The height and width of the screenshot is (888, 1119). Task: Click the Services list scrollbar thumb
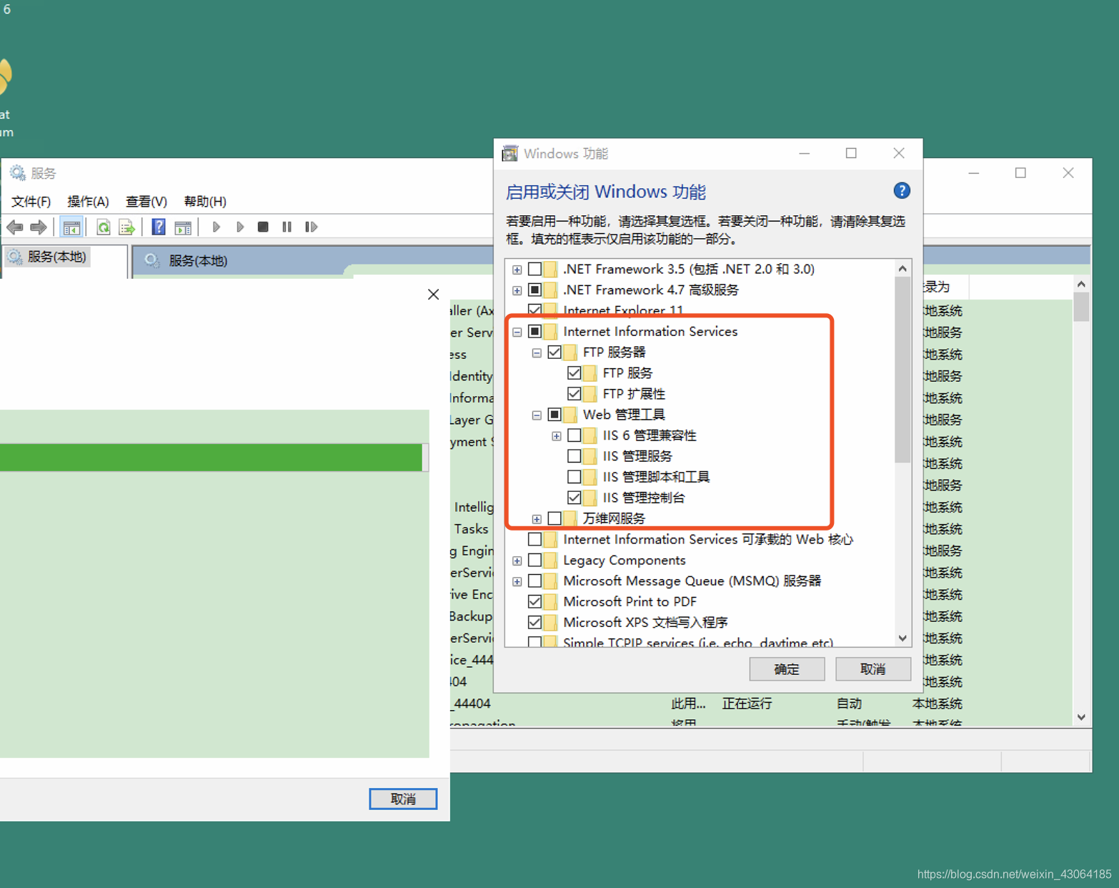point(1081,307)
